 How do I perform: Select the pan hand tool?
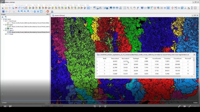point(134,8)
